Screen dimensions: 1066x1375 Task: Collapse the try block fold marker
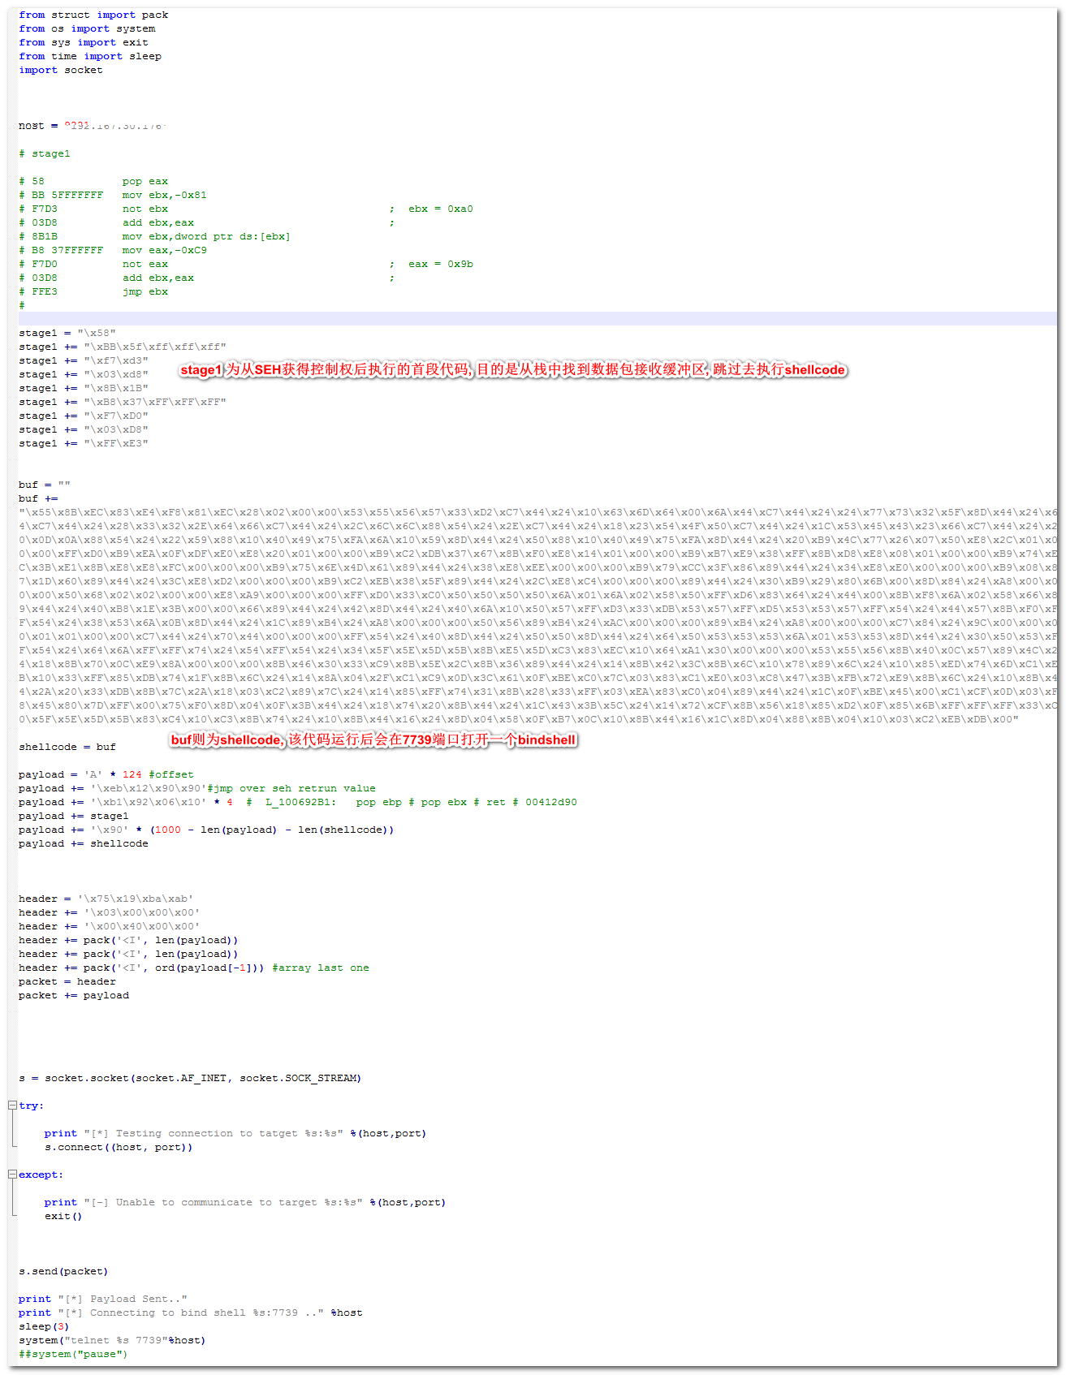(x=12, y=1106)
